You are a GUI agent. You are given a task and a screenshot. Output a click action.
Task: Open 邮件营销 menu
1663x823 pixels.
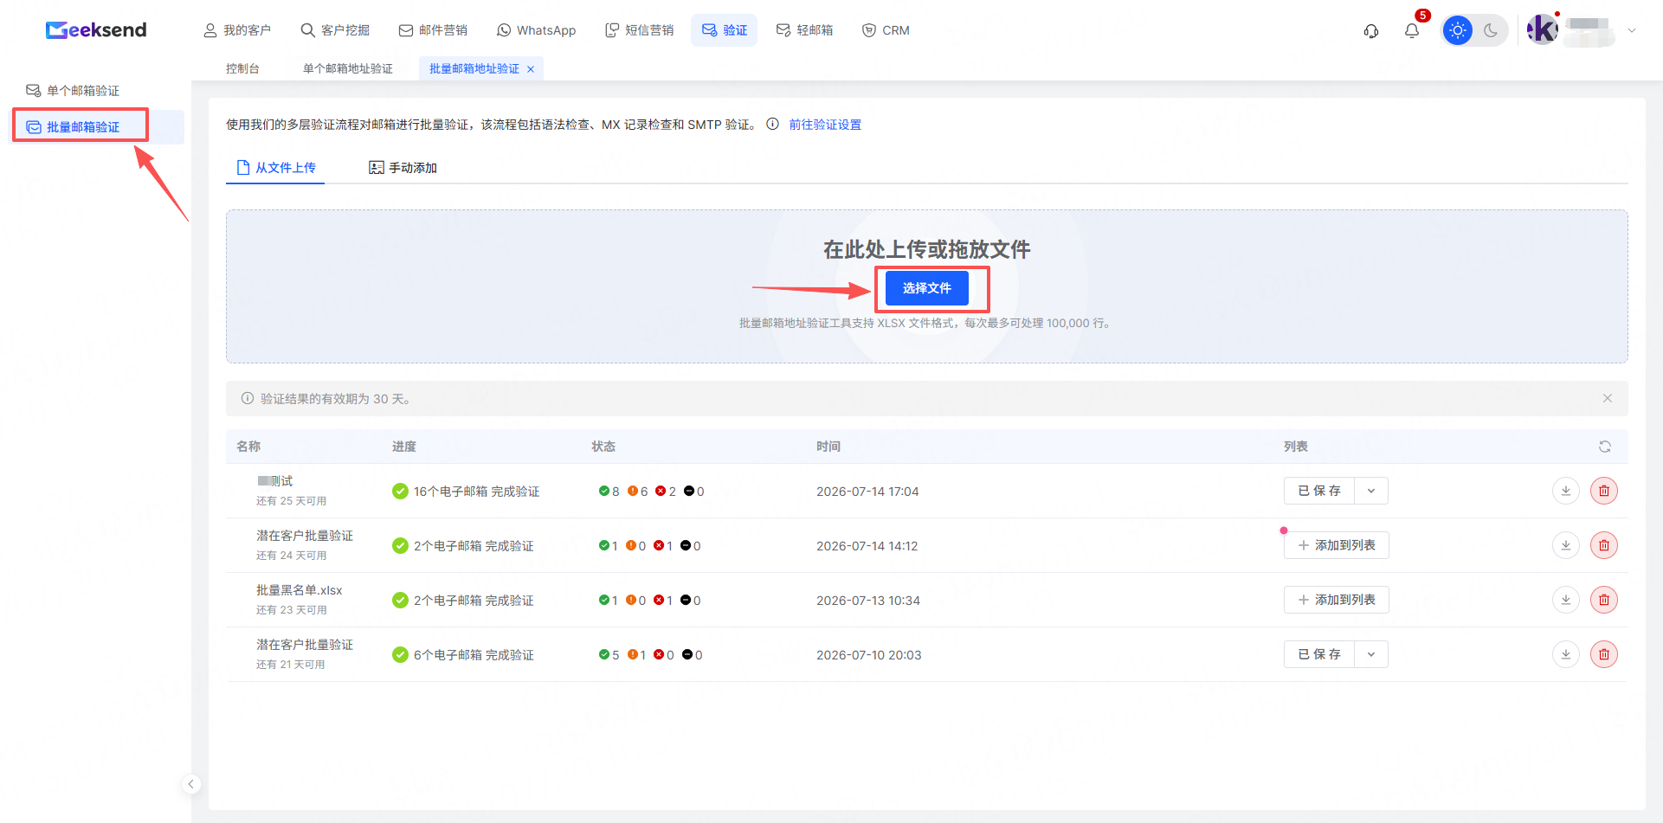point(433,30)
